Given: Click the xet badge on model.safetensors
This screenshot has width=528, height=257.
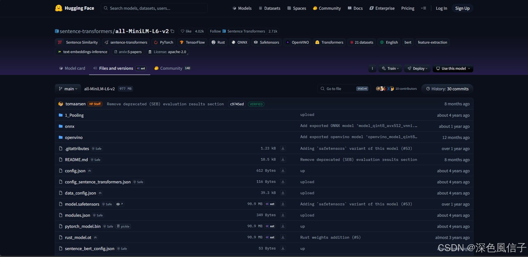Looking at the screenshot, I should point(270,204).
